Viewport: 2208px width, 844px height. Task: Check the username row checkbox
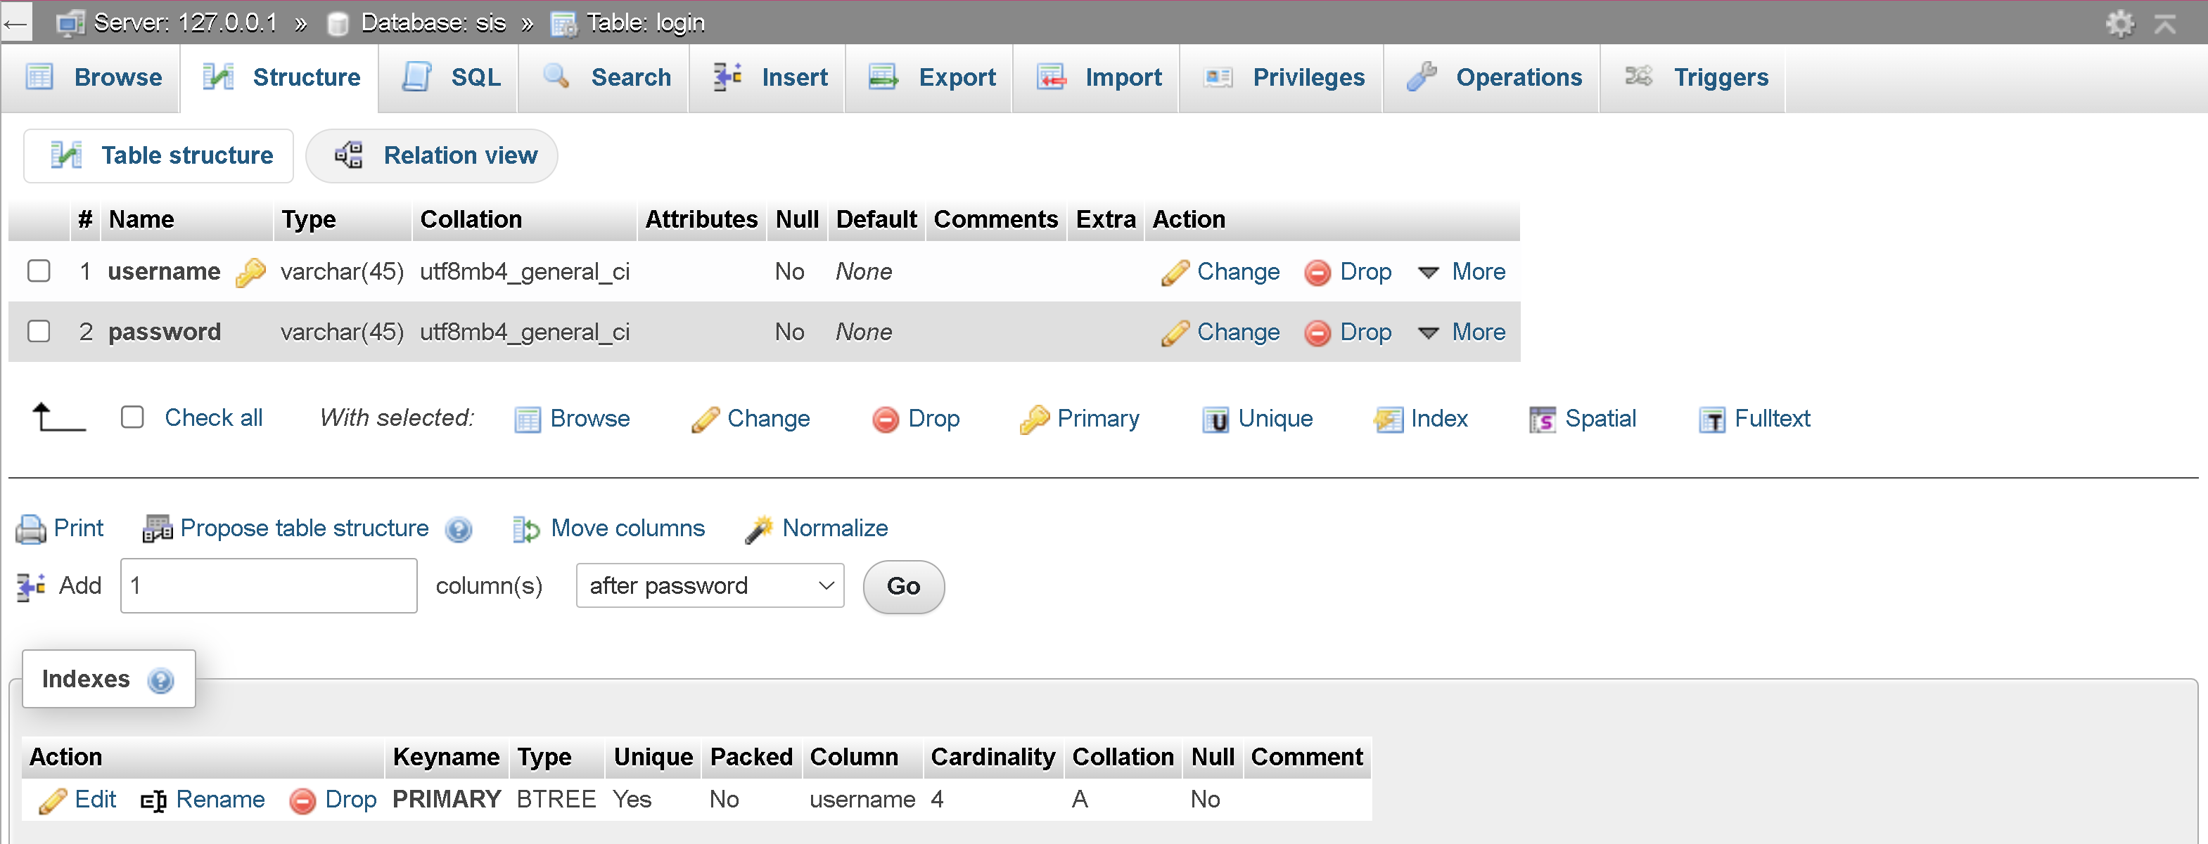click(x=39, y=271)
